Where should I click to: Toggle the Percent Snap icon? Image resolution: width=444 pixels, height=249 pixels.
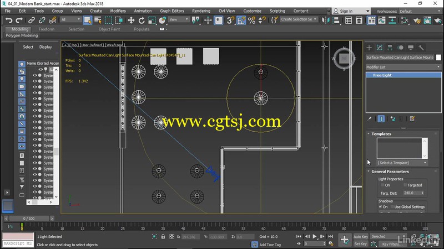tap(251, 20)
